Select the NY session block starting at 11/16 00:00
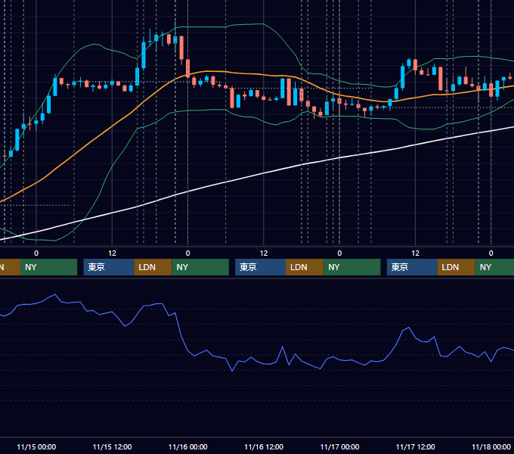 [200, 267]
